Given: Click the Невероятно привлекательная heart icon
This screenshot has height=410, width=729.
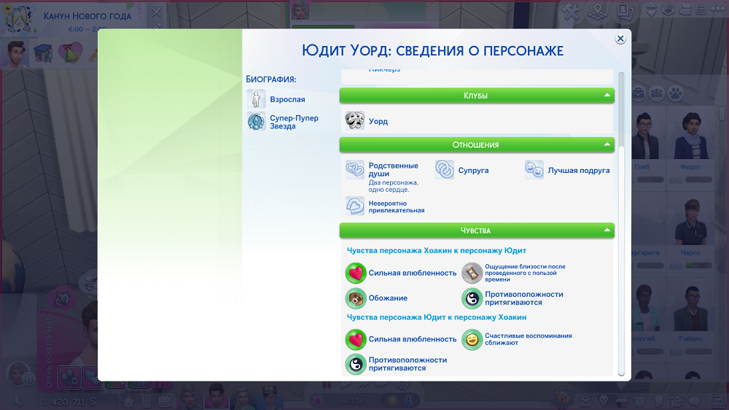Looking at the screenshot, I should tap(355, 206).
